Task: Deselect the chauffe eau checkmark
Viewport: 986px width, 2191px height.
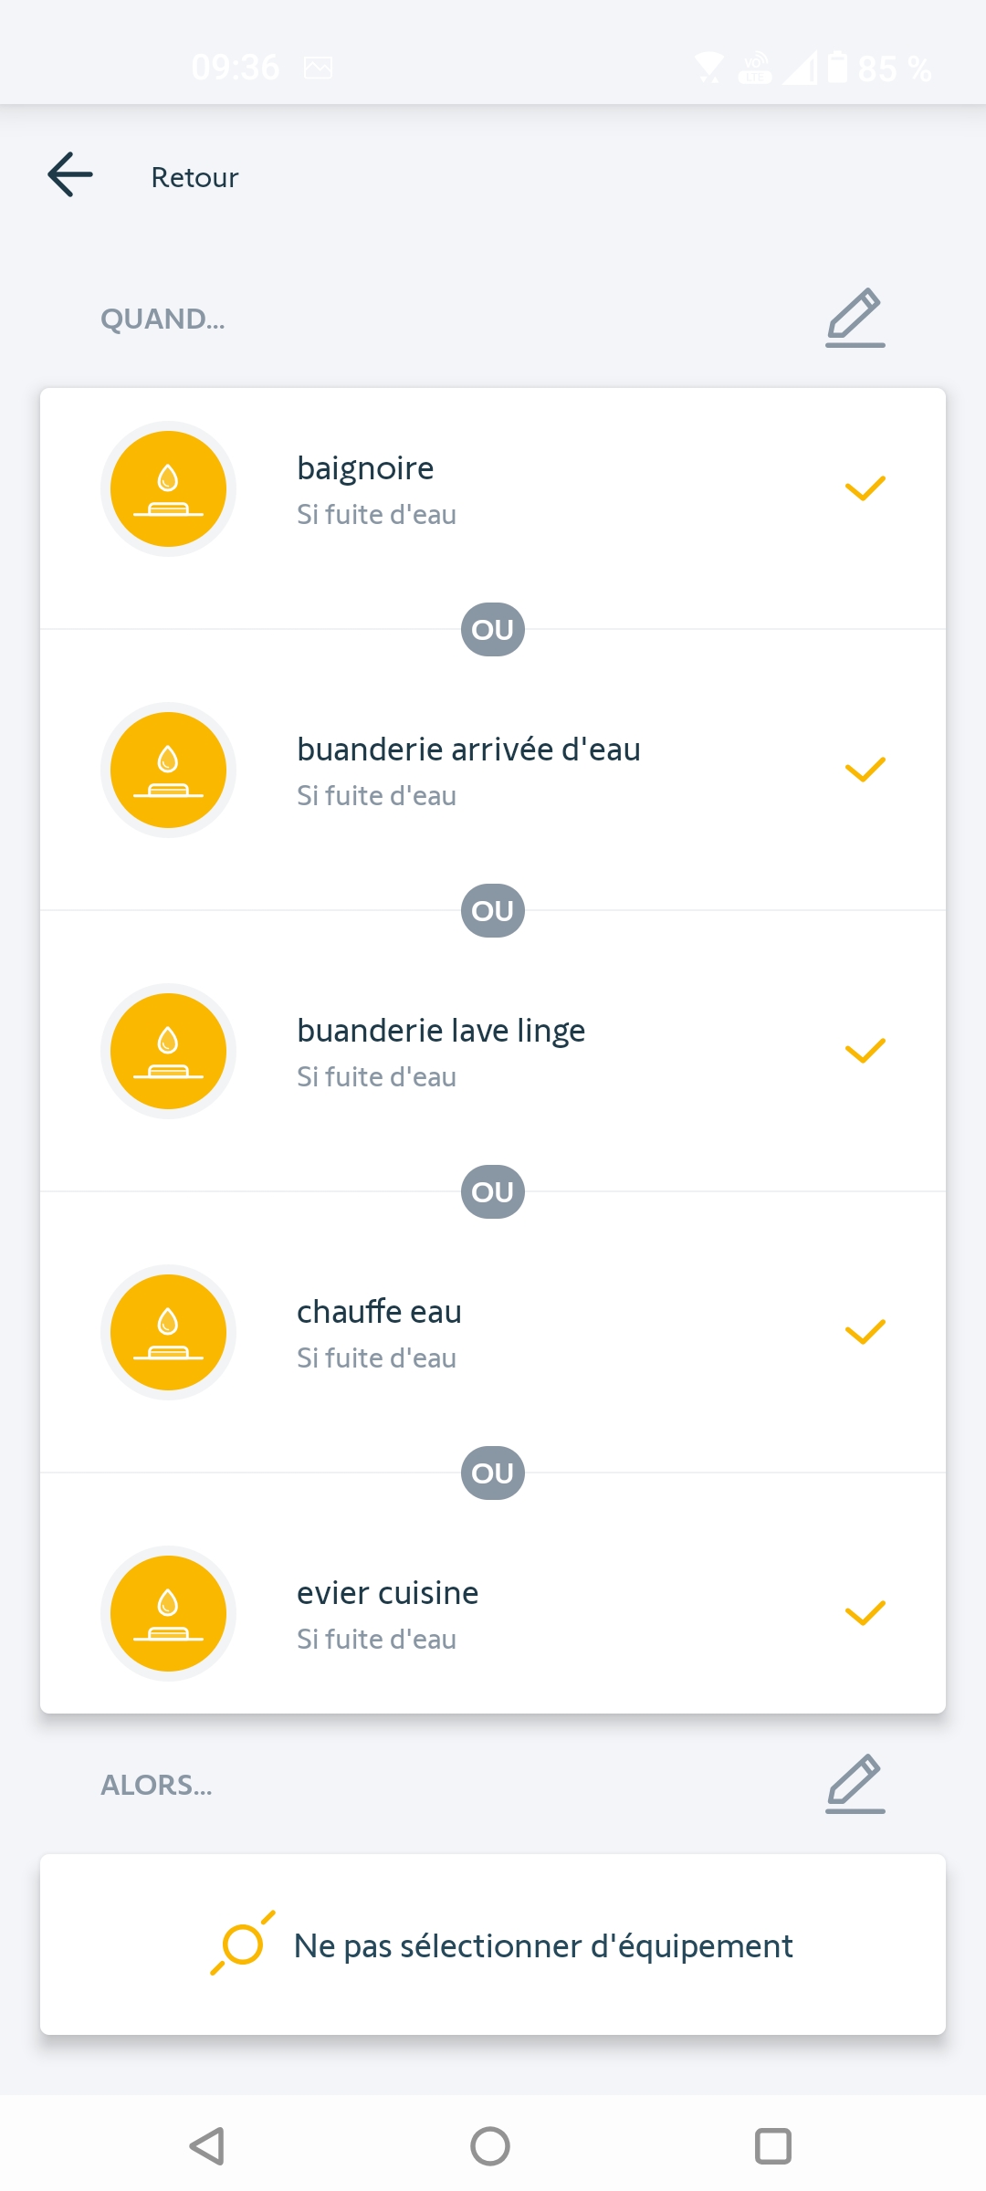Action: coord(865,1332)
